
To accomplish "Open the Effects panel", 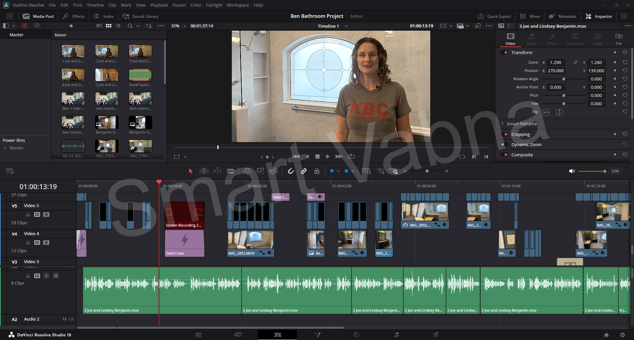I will [x=74, y=16].
